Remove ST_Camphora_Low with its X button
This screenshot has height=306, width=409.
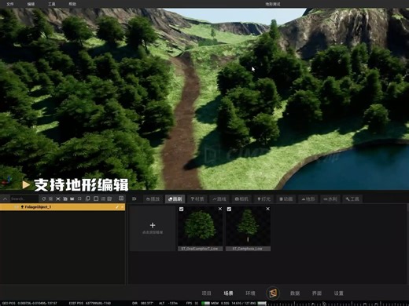click(x=267, y=209)
